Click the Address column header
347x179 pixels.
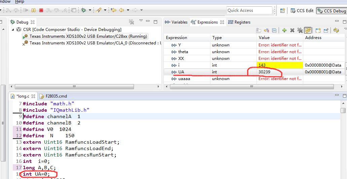pyautogui.click(x=324, y=38)
